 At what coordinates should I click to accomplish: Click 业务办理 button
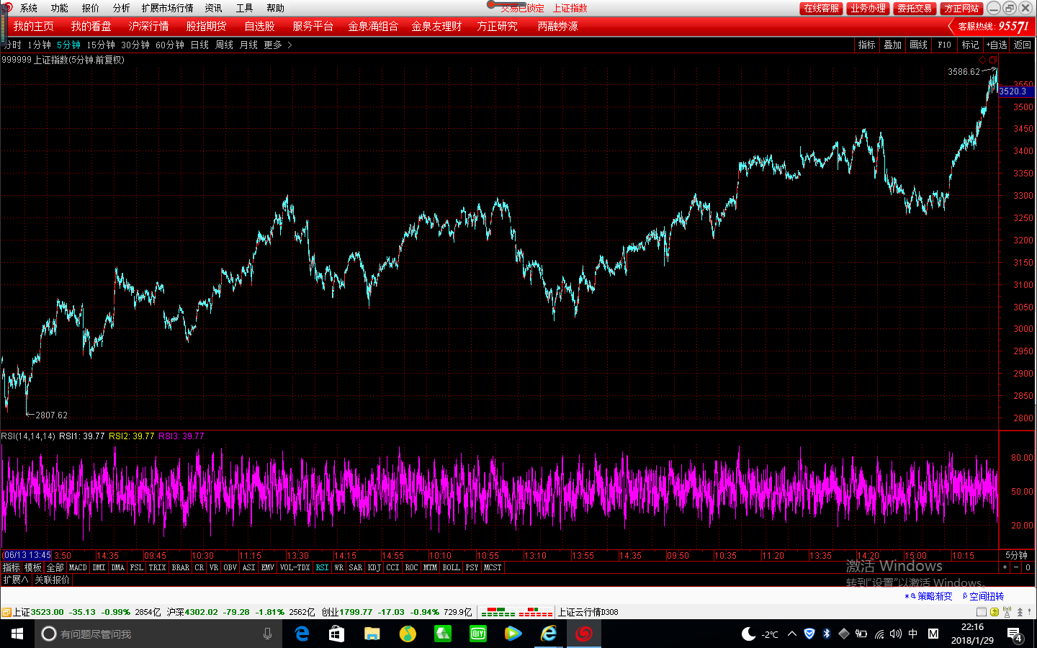tap(868, 8)
